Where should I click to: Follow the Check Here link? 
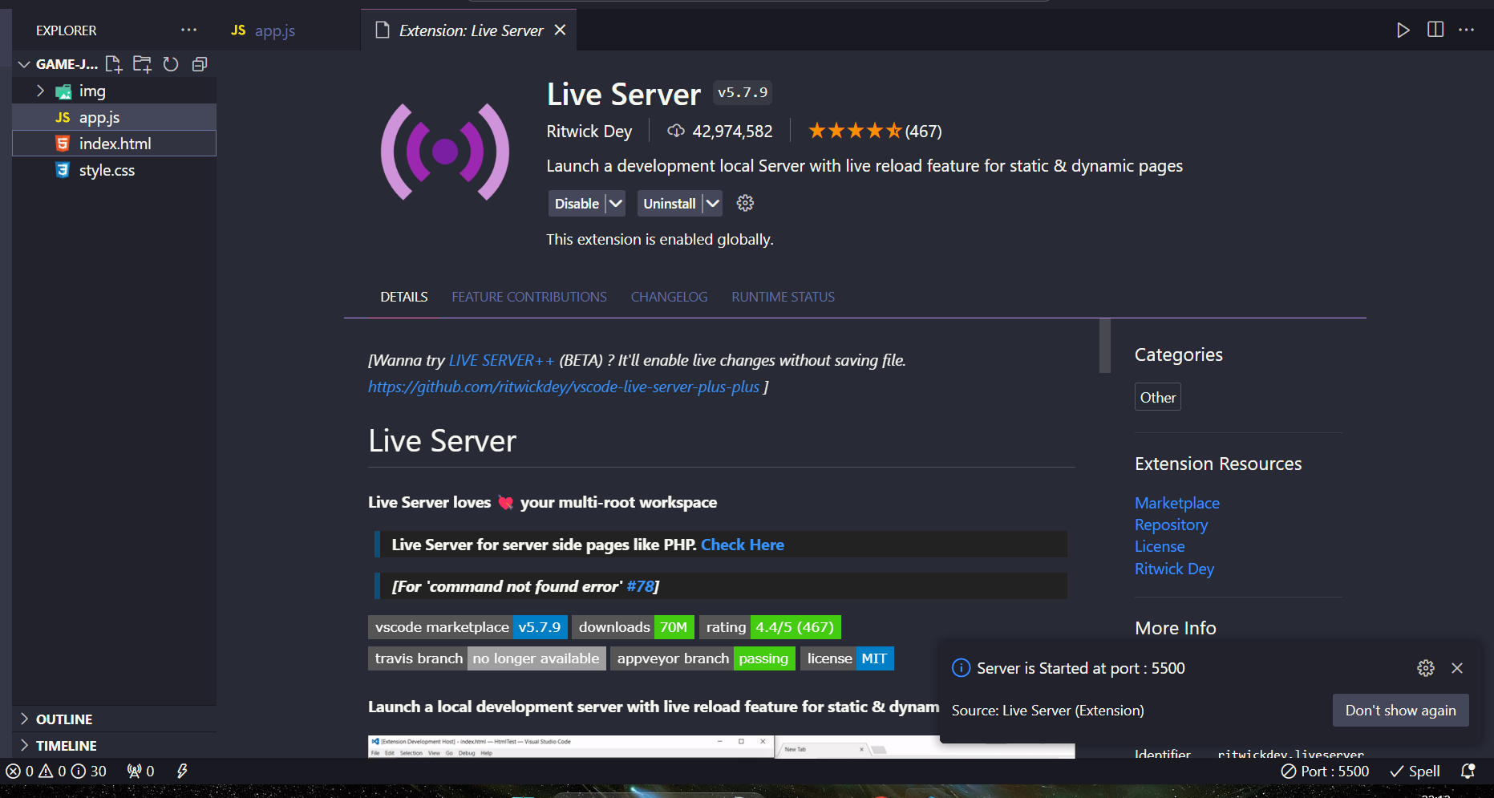pyautogui.click(x=743, y=545)
